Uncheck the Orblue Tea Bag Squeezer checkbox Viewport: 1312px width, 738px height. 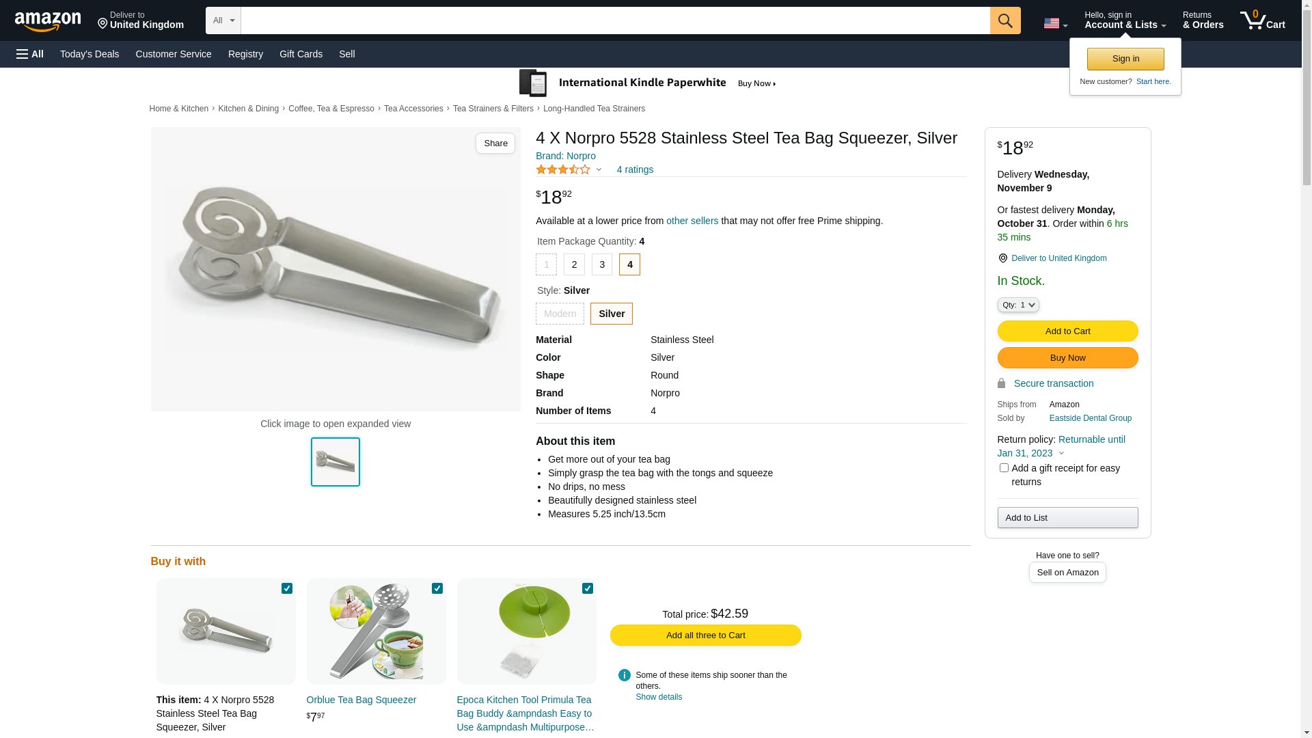click(x=437, y=588)
